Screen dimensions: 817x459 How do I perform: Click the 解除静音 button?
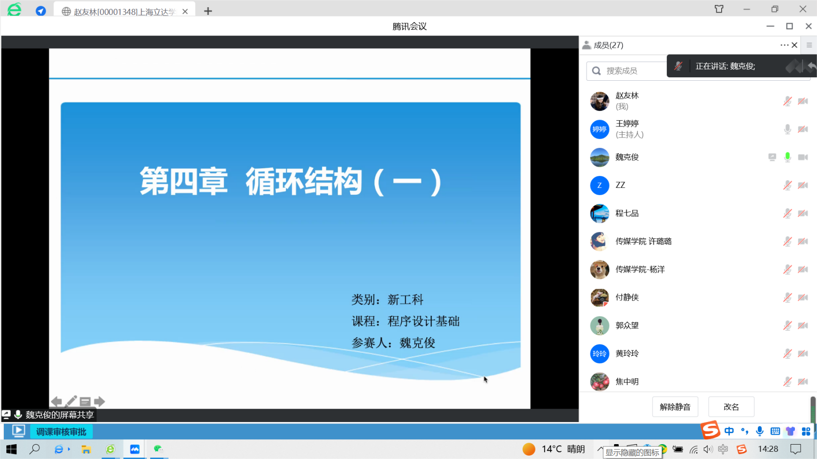675,407
